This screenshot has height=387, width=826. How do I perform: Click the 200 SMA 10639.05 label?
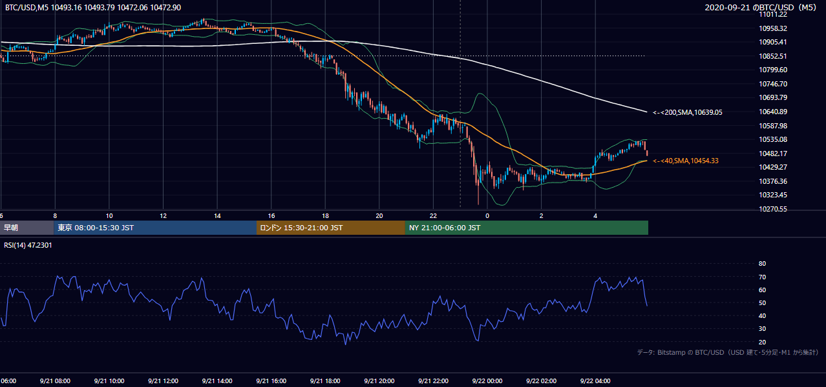(x=688, y=112)
